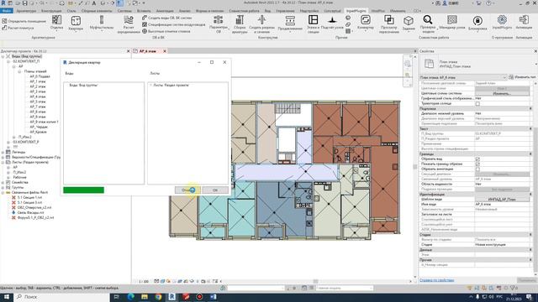Open the Задания cube tool
The image size is (538, 302).
[409, 23]
